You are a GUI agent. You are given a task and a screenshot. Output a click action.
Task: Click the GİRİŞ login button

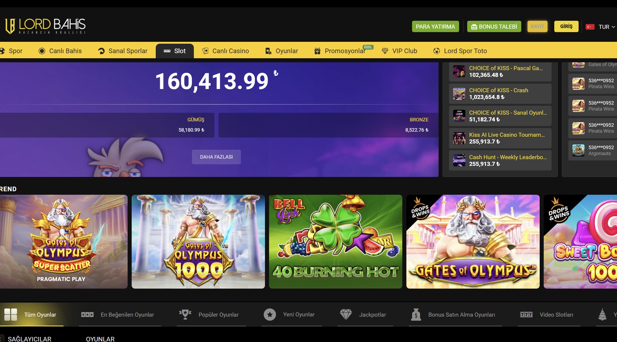[x=566, y=26]
